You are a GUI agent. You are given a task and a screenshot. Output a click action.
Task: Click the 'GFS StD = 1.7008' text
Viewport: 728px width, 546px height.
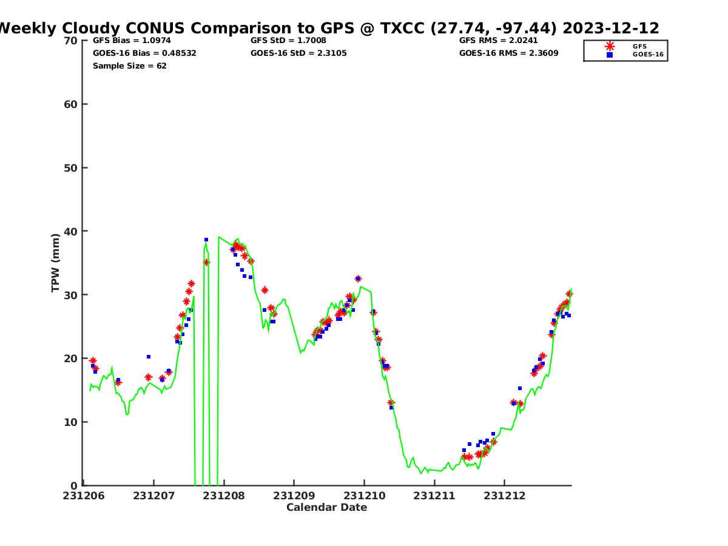coord(289,41)
